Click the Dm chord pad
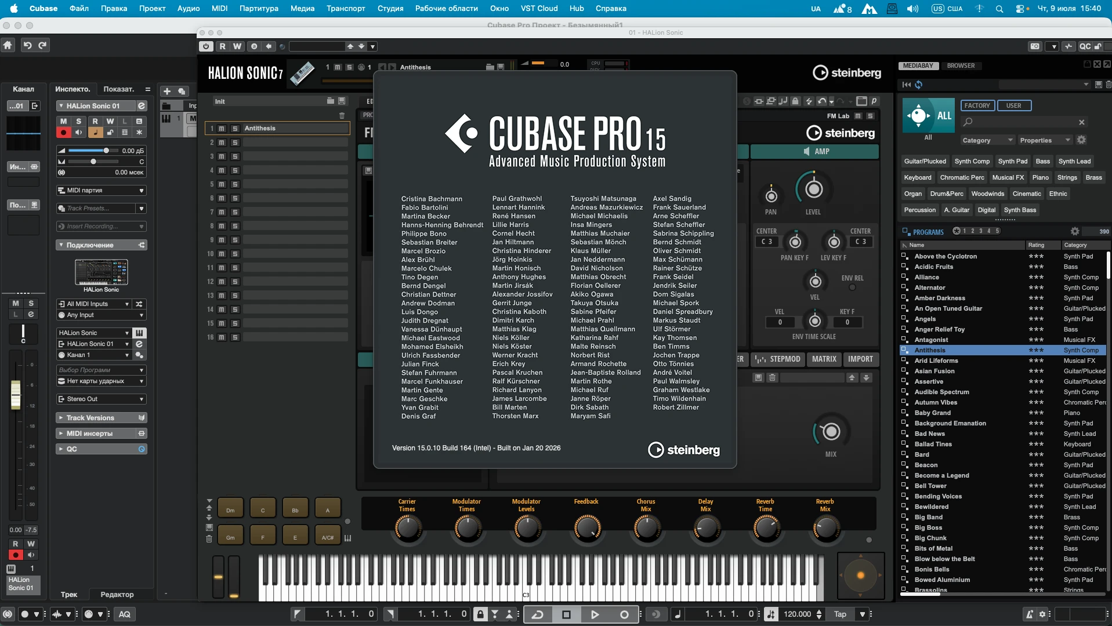 [230, 508]
